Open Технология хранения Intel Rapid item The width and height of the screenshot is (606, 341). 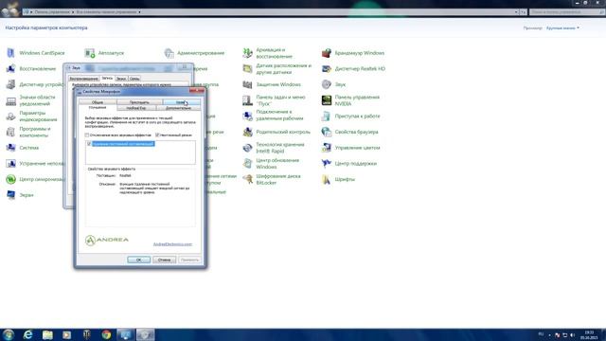(x=274, y=148)
